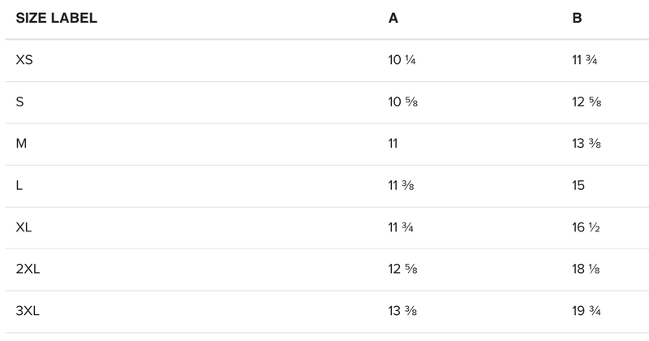This screenshot has width=649, height=341.
Task: Click the L row's B value 15
Action: (579, 186)
